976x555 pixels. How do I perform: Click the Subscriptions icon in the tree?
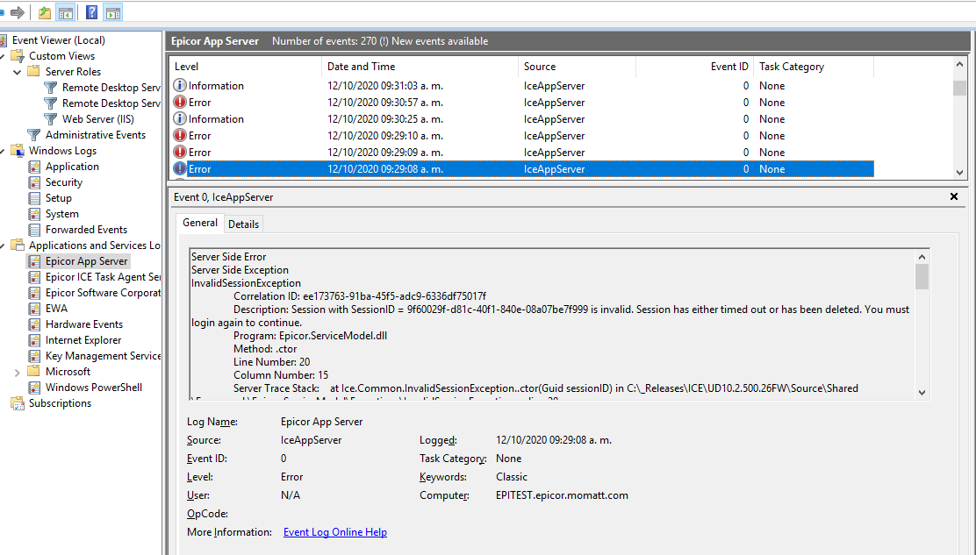coord(18,403)
